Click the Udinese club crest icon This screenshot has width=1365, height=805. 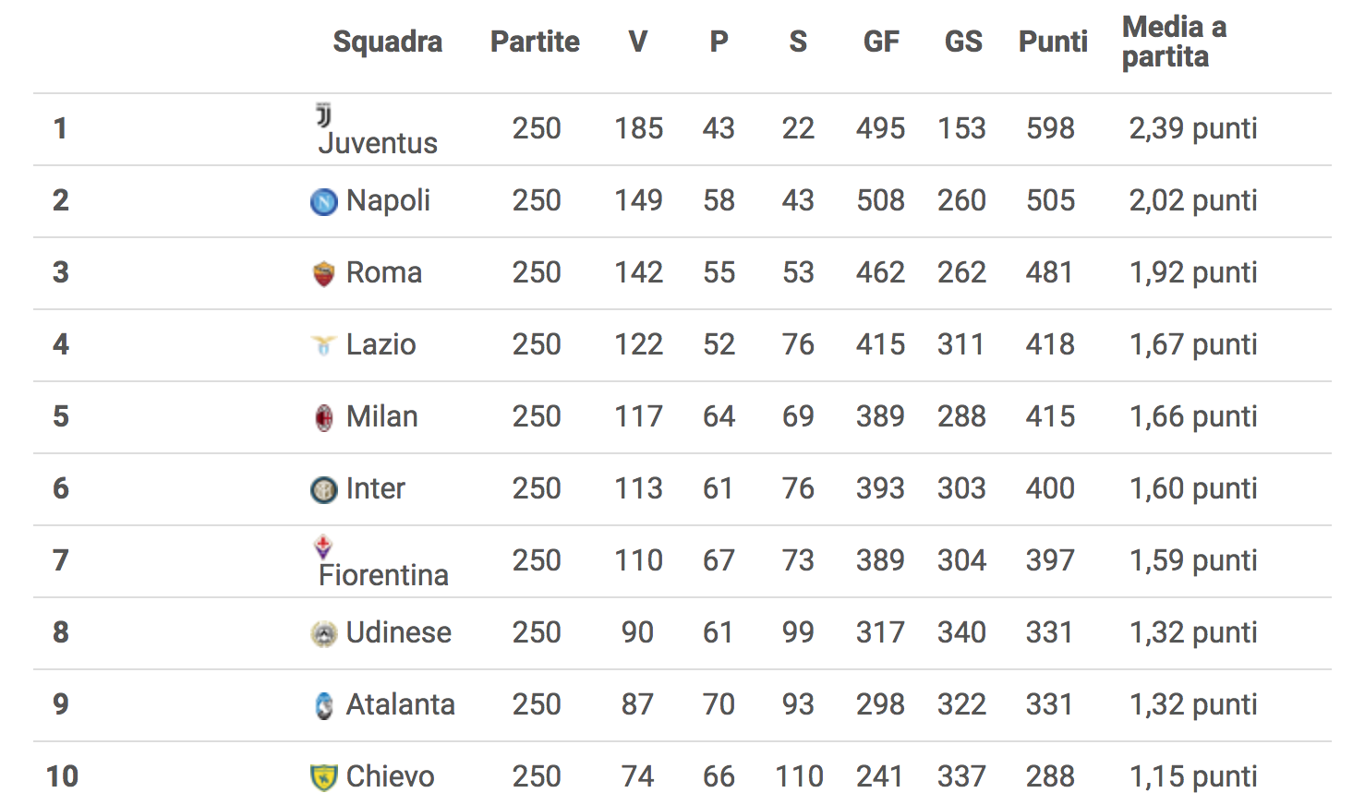tap(323, 633)
